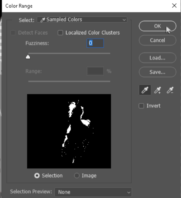Select the Eyedropper tool
181x198 pixels.
coord(145,90)
